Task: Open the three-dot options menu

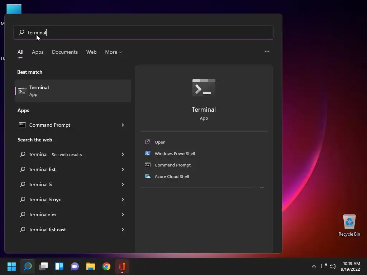Action: 267,51
